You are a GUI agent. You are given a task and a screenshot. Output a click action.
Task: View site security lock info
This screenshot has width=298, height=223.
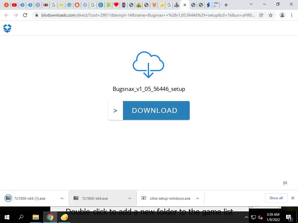[x=37, y=15]
